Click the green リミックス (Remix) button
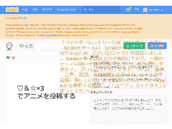This screenshot has height=129, width=172. pos(134,46)
